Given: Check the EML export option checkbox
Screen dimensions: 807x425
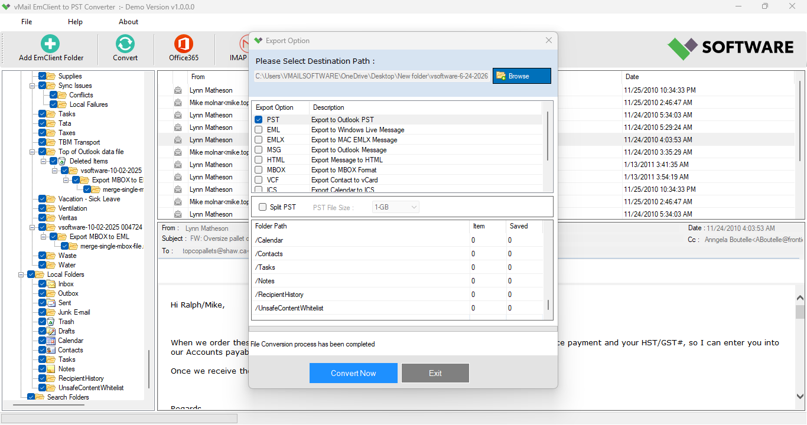Looking at the screenshot, I should pyautogui.click(x=259, y=130).
